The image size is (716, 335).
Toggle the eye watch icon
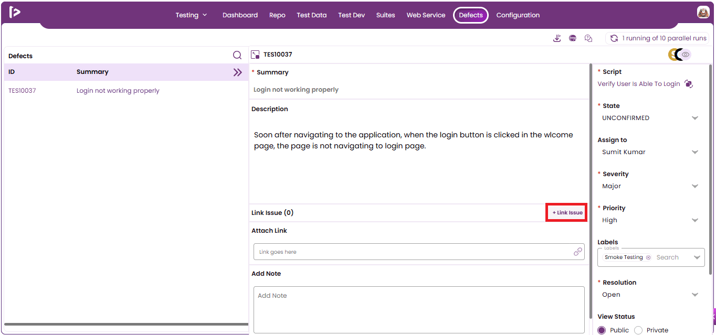coord(686,55)
